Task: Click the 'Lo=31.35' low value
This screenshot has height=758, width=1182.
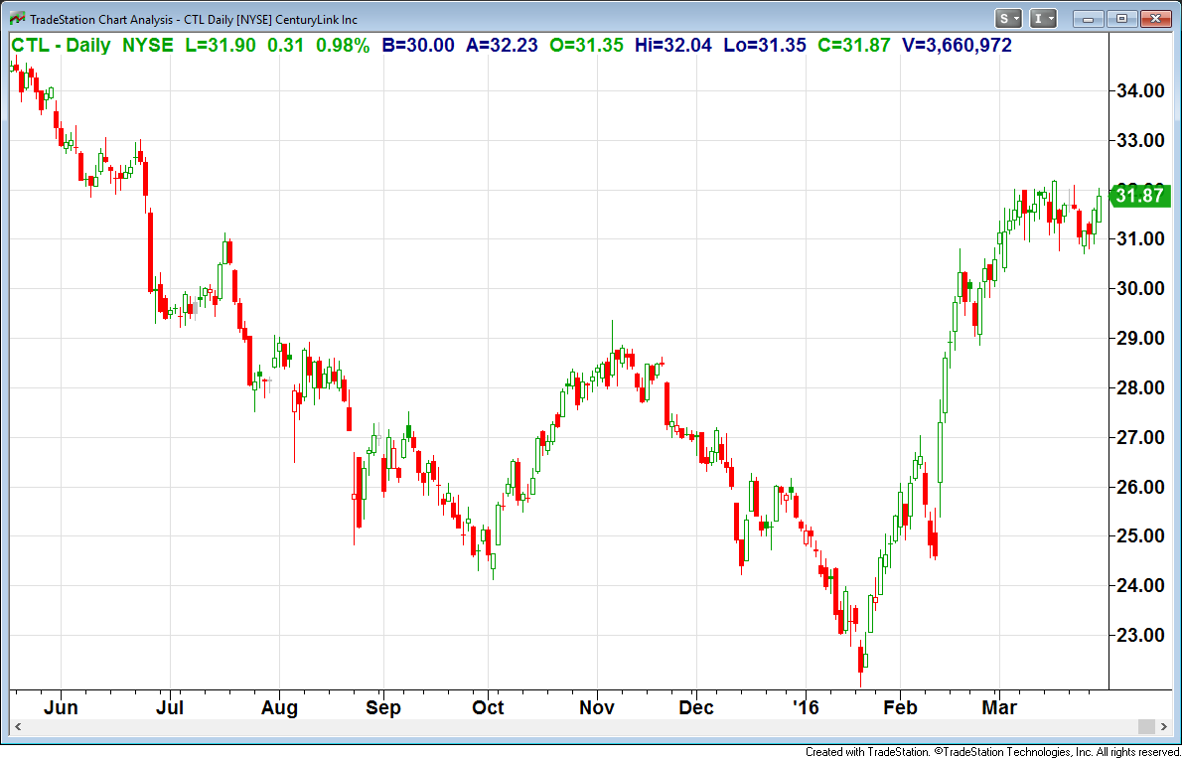Action: click(765, 46)
